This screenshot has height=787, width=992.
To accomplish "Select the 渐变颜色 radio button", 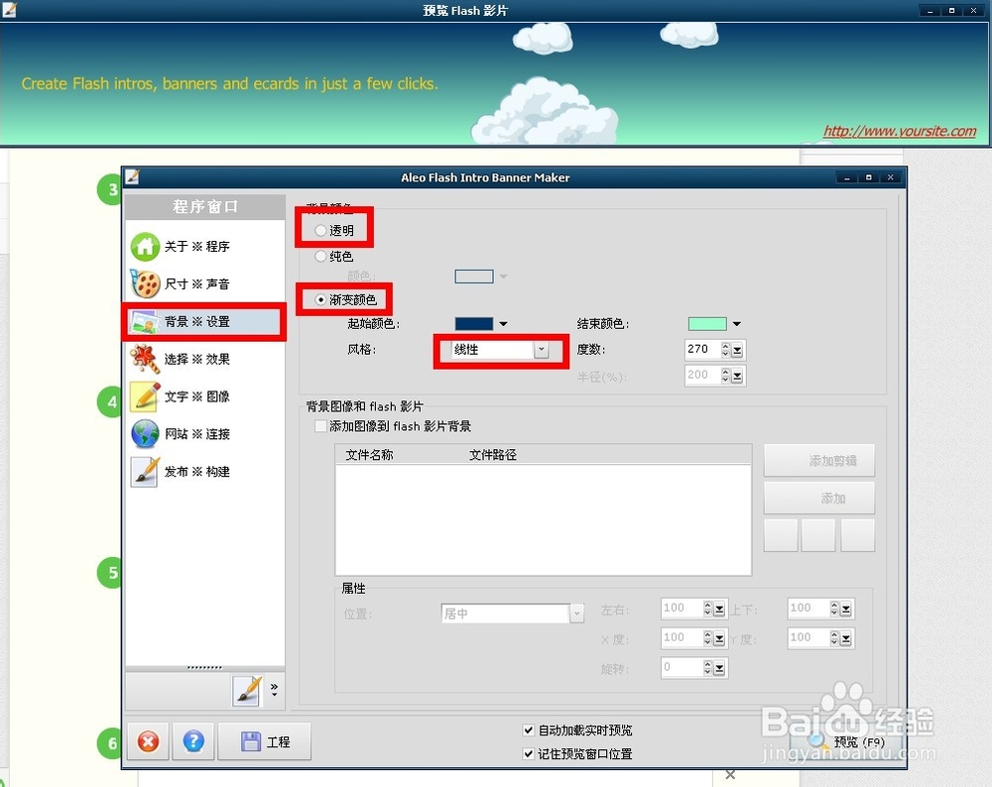I will click(x=320, y=299).
